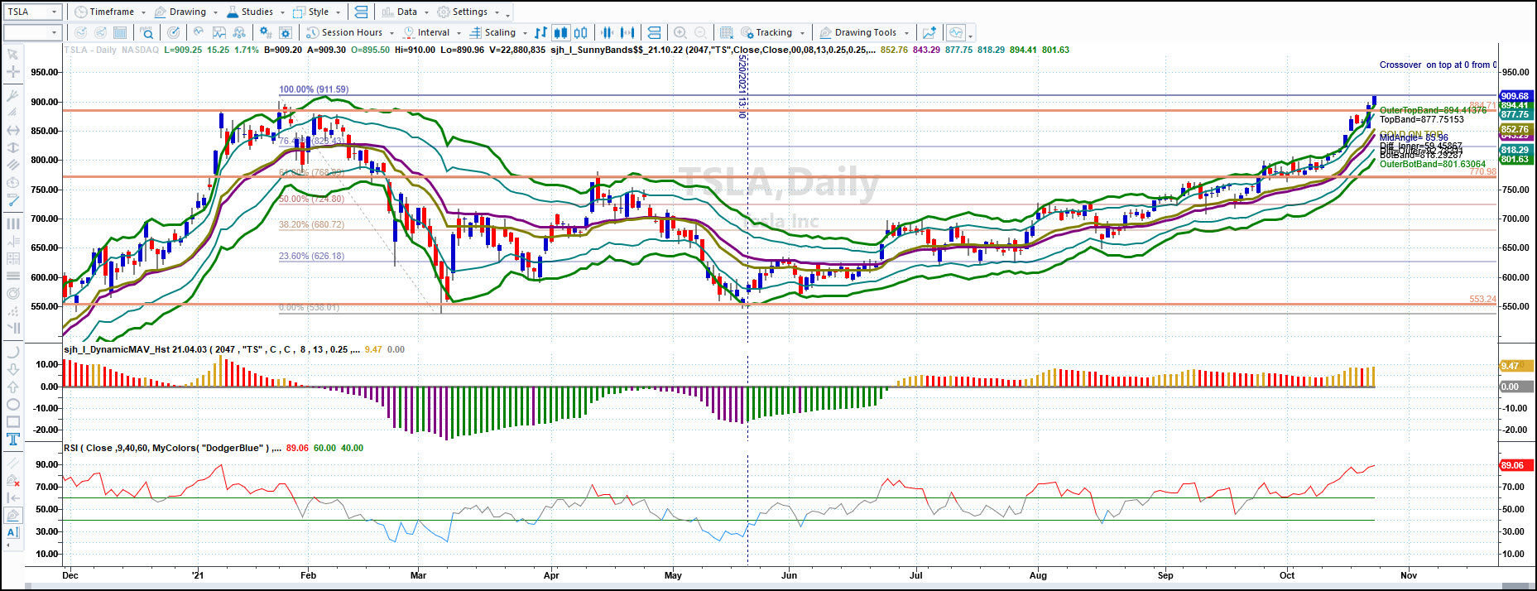
Task: Select OHLC bar chart style icon
Action: [540, 32]
